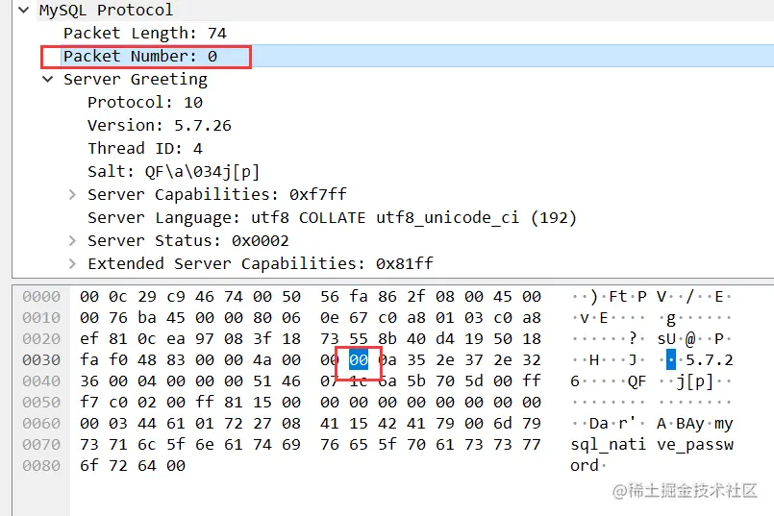Click ASCII text 'sql_nati' in the bytes pane
The image size is (774, 516).
(608, 445)
